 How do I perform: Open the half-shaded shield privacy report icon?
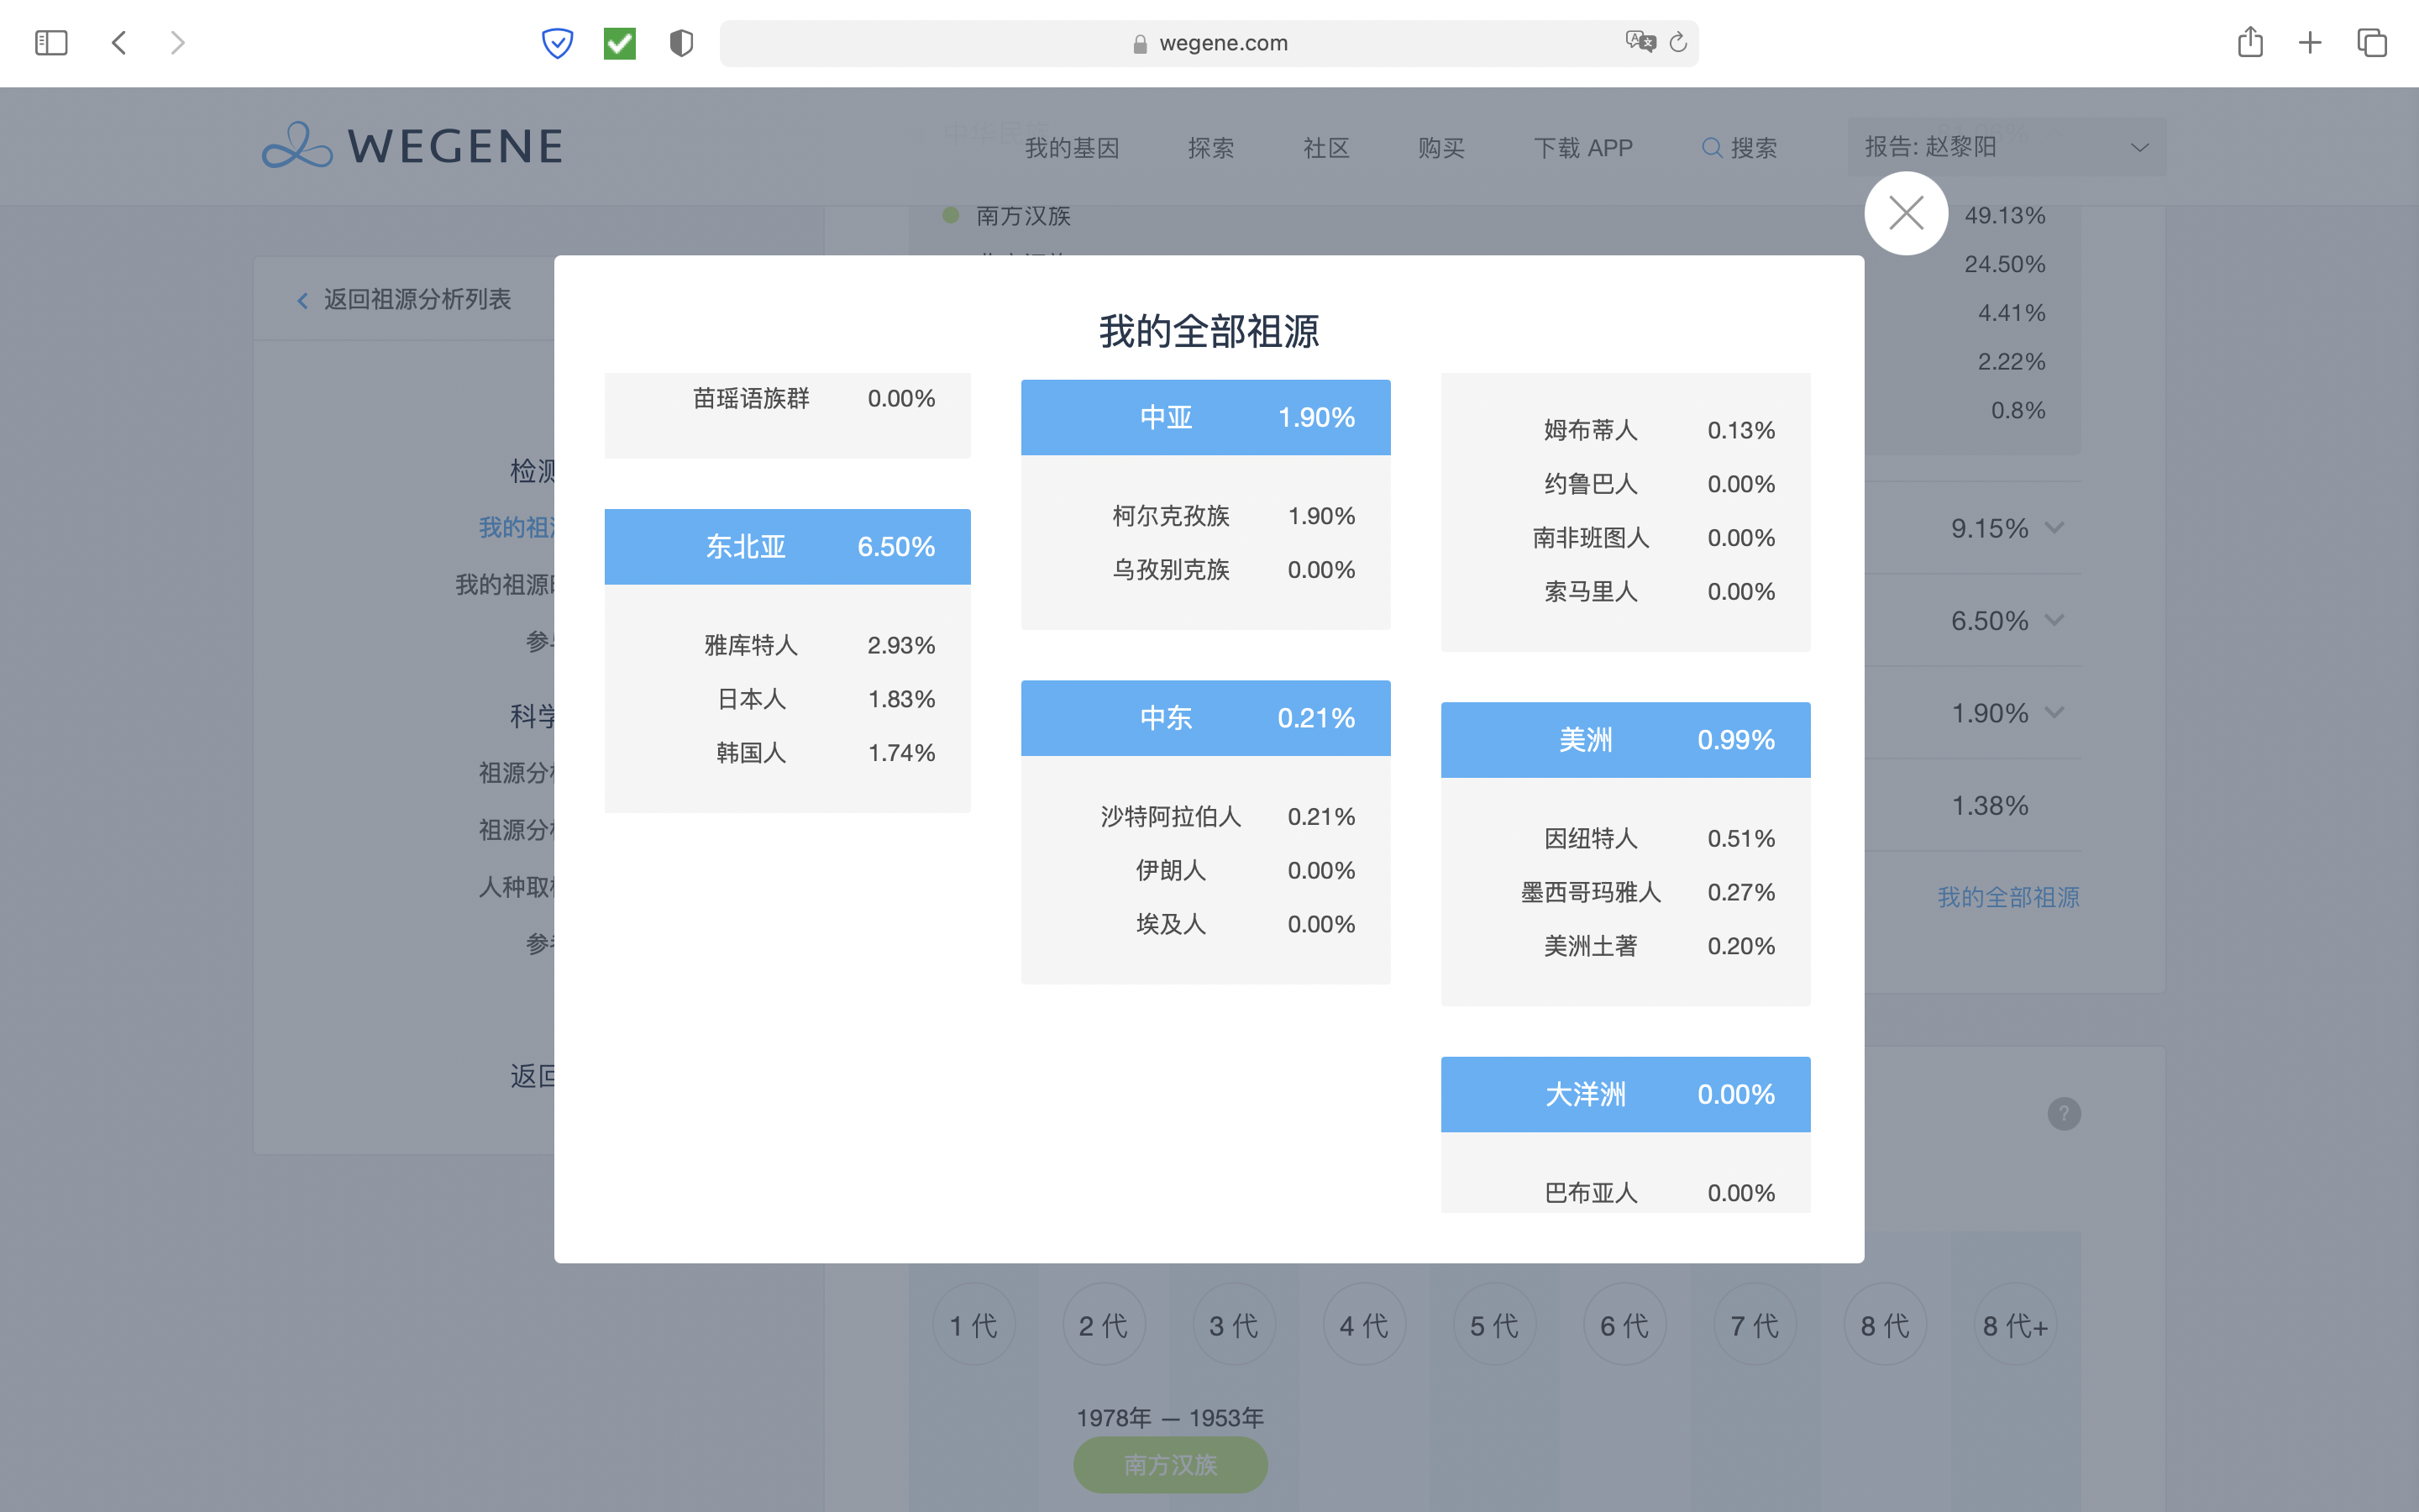[x=680, y=43]
